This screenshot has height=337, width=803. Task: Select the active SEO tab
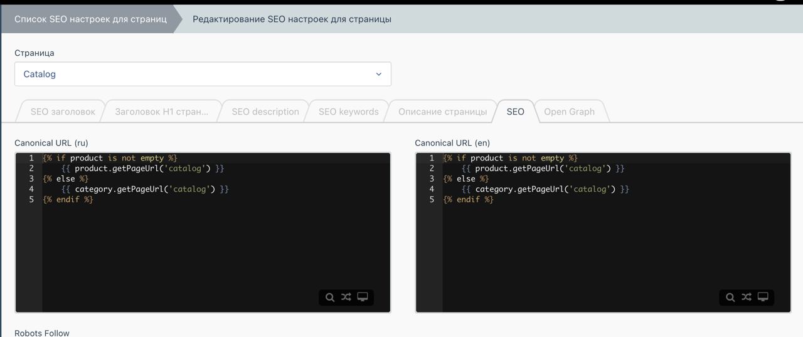515,111
